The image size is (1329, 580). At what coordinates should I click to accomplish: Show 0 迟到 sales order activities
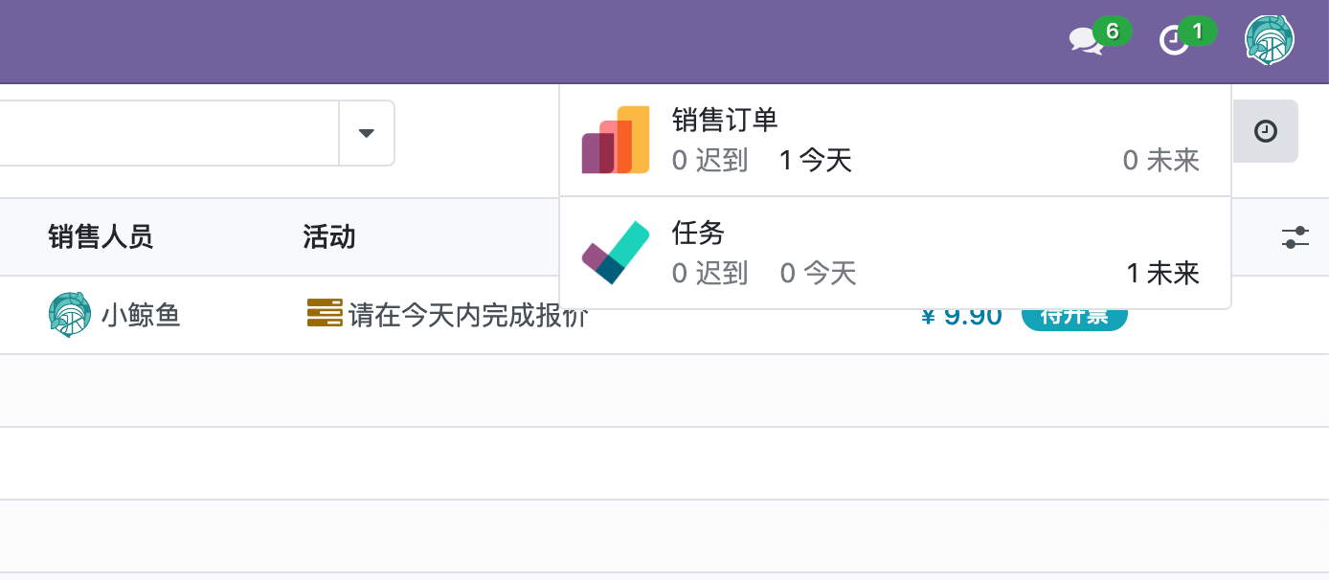[x=710, y=161]
